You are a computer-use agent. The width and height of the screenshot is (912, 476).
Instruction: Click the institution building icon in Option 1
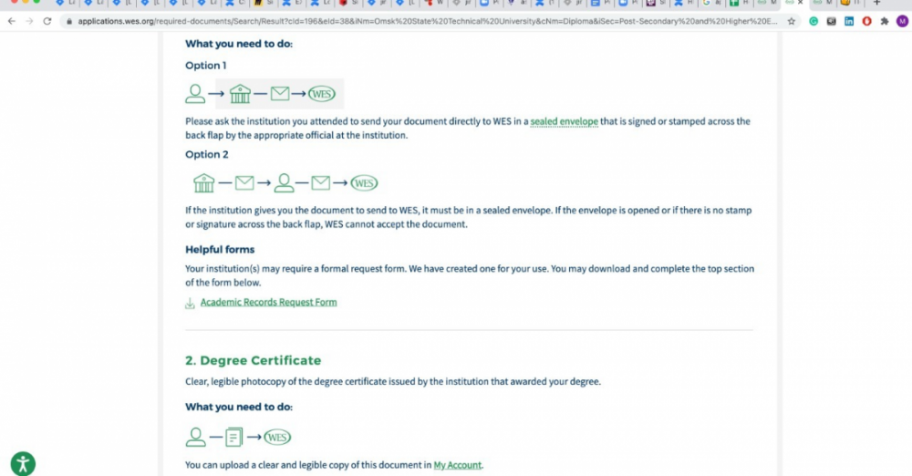pyautogui.click(x=240, y=93)
